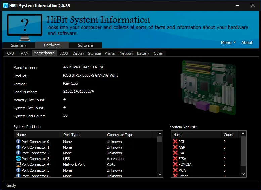The height and width of the screenshot is (190, 261).
Task: Sort port list by Port Type header
Action: (83, 135)
